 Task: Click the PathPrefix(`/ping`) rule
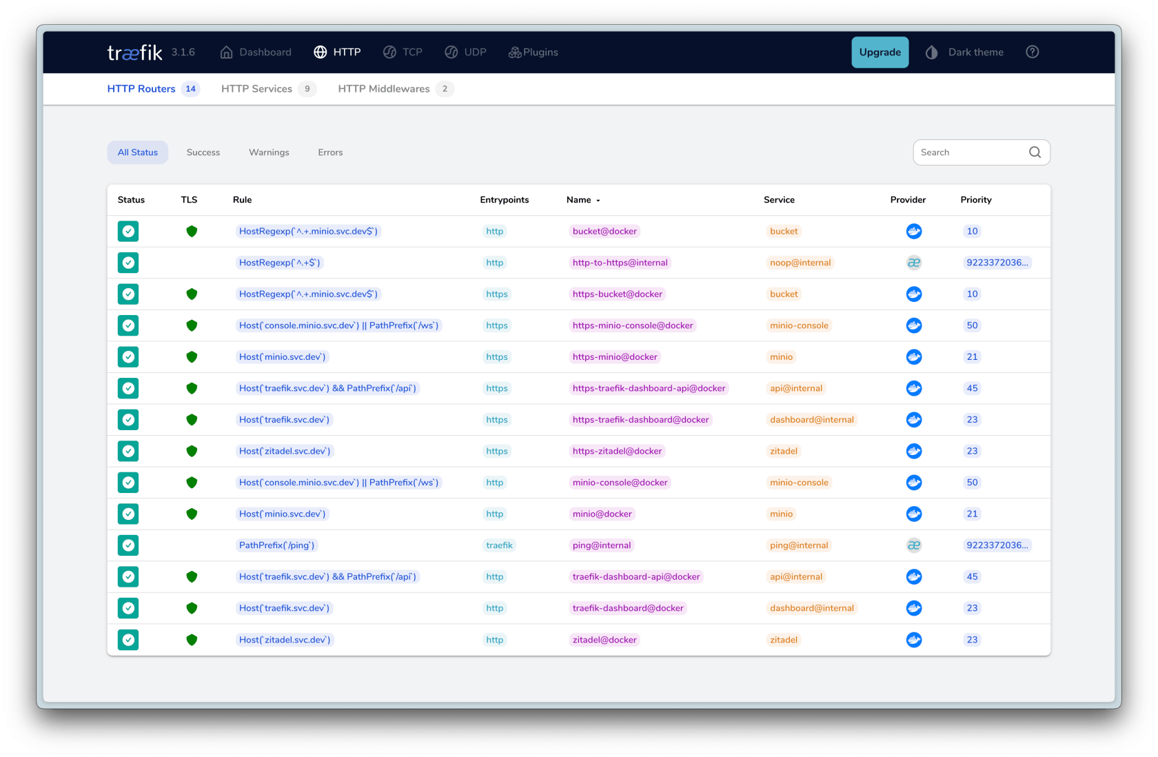coord(276,545)
